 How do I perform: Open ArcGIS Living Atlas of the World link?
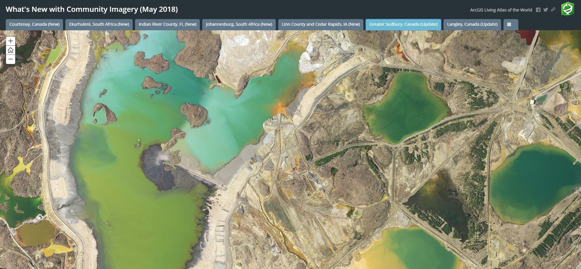coord(501,10)
